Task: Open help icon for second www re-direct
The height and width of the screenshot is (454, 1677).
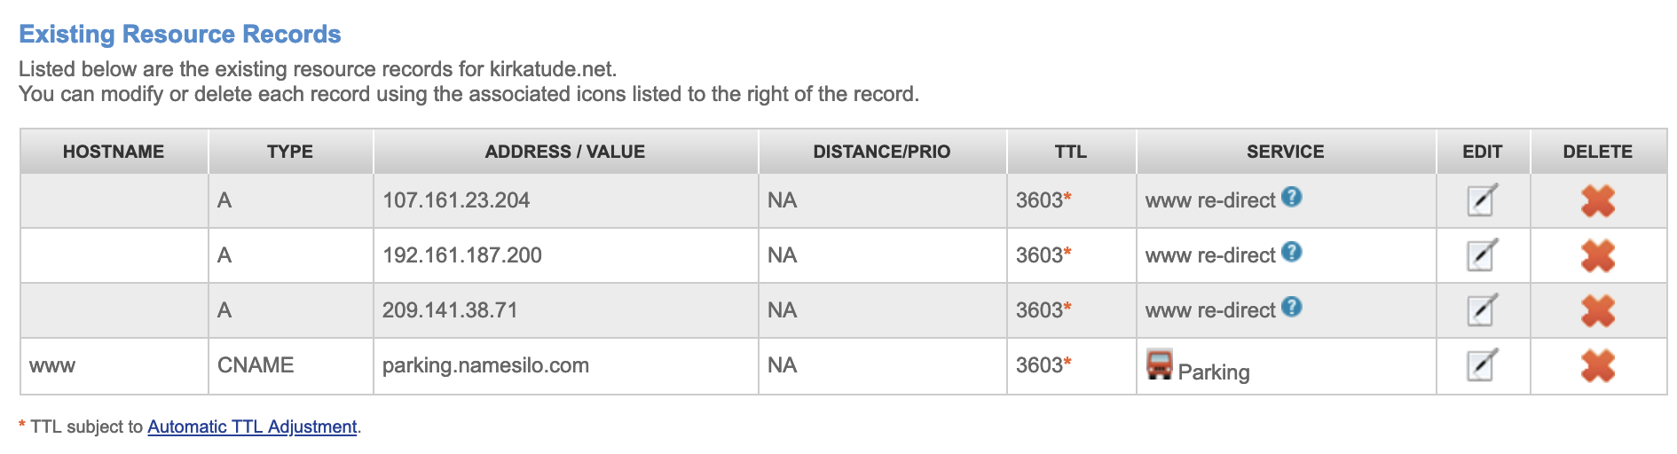Action: point(1292,253)
